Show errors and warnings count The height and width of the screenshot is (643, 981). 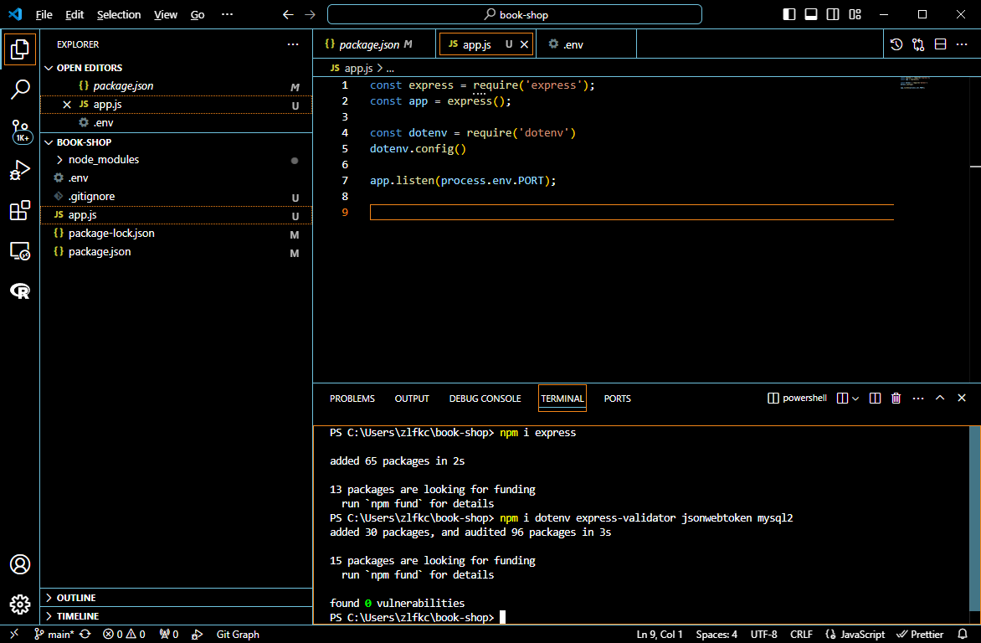point(124,635)
